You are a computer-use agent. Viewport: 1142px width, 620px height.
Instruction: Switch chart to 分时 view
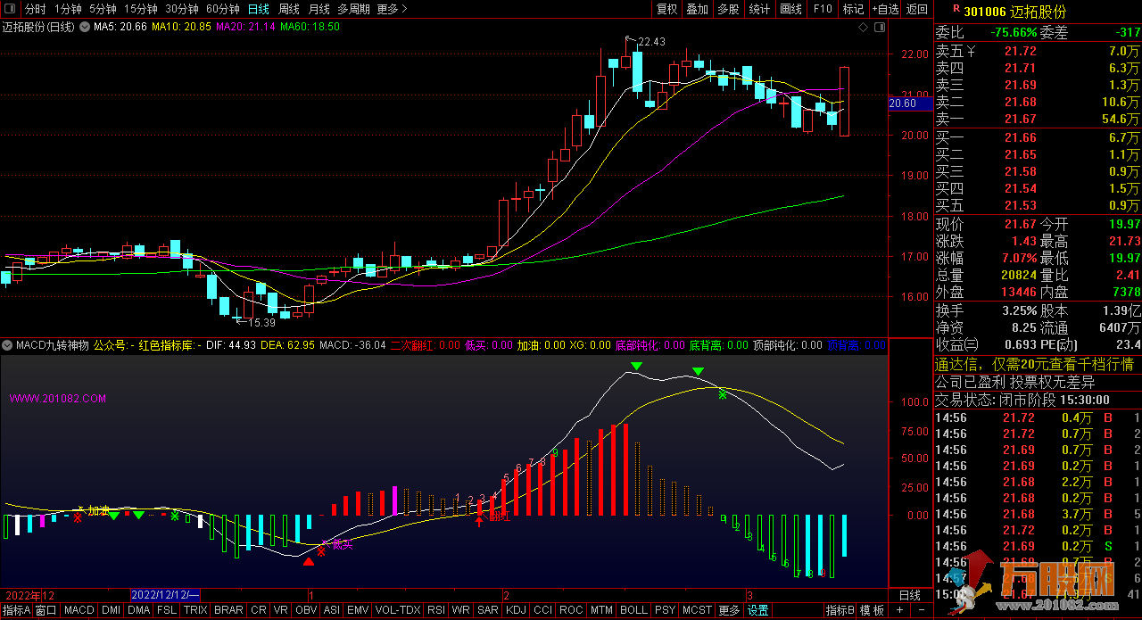click(35, 9)
